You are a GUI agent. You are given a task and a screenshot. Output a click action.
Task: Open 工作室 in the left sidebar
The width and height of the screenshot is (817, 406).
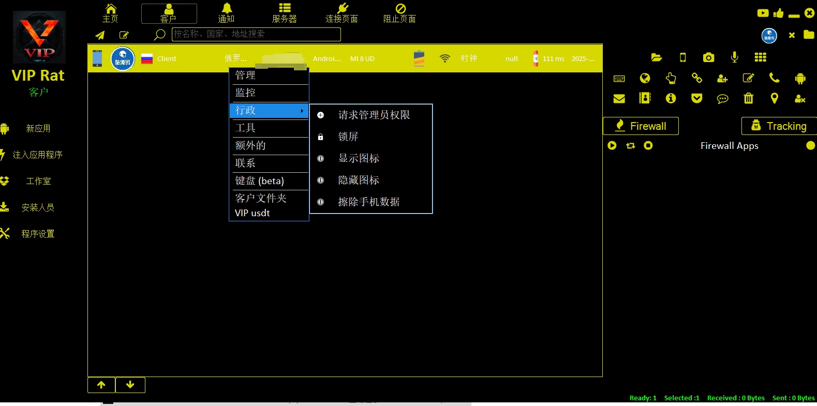(38, 182)
